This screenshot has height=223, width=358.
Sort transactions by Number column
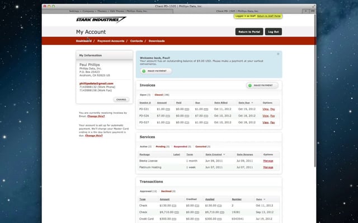237,199
